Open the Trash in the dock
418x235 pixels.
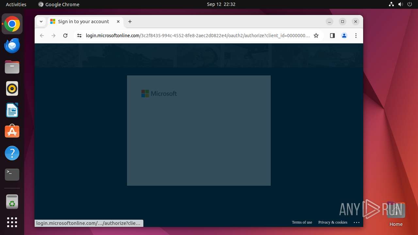(12, 202)
